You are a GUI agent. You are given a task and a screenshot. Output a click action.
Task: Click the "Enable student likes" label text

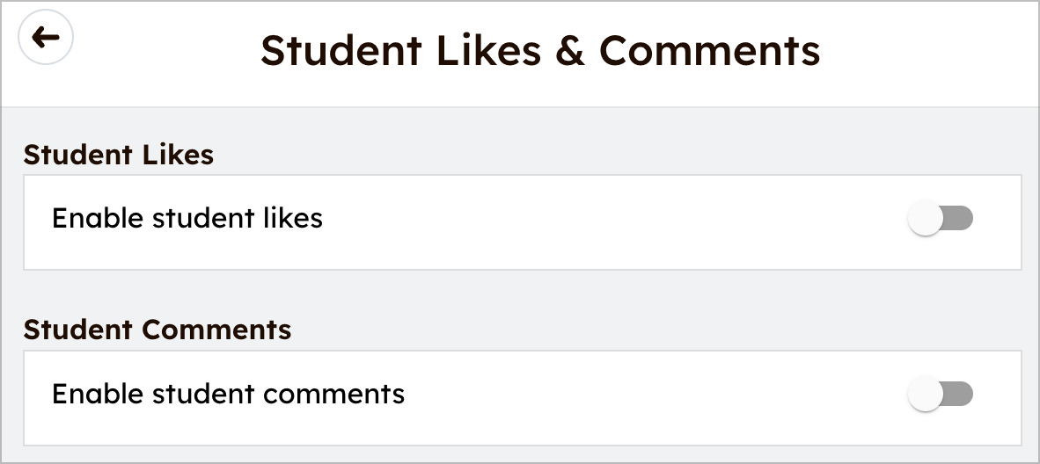click(x=187, y=218)
